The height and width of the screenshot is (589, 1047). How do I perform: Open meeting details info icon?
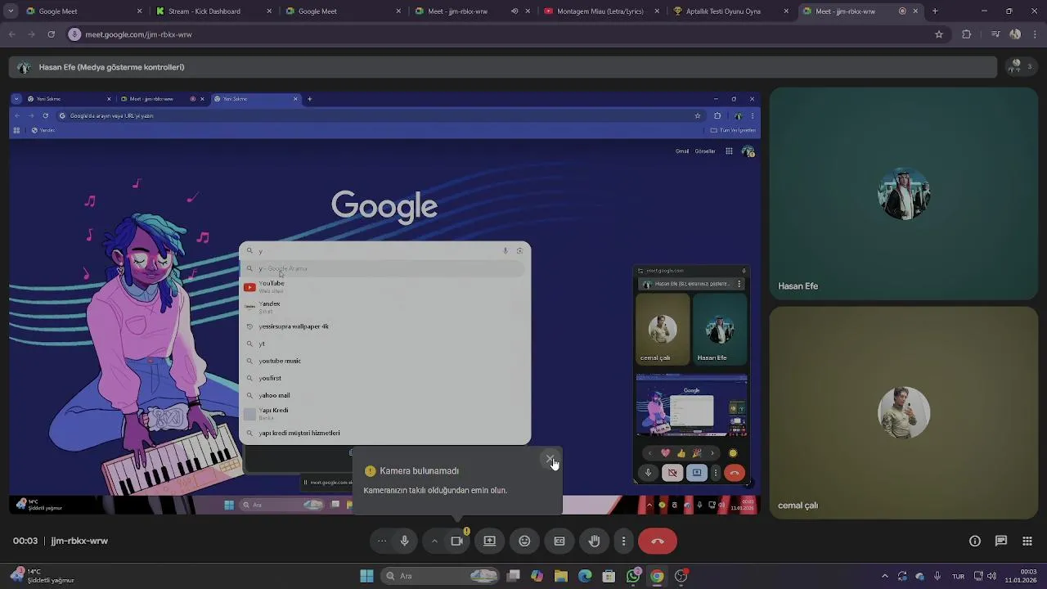tap(975, 541)
